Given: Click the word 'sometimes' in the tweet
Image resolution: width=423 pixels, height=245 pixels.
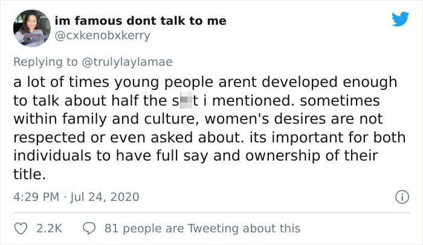Looking at the screenshot, I should 340,101.
